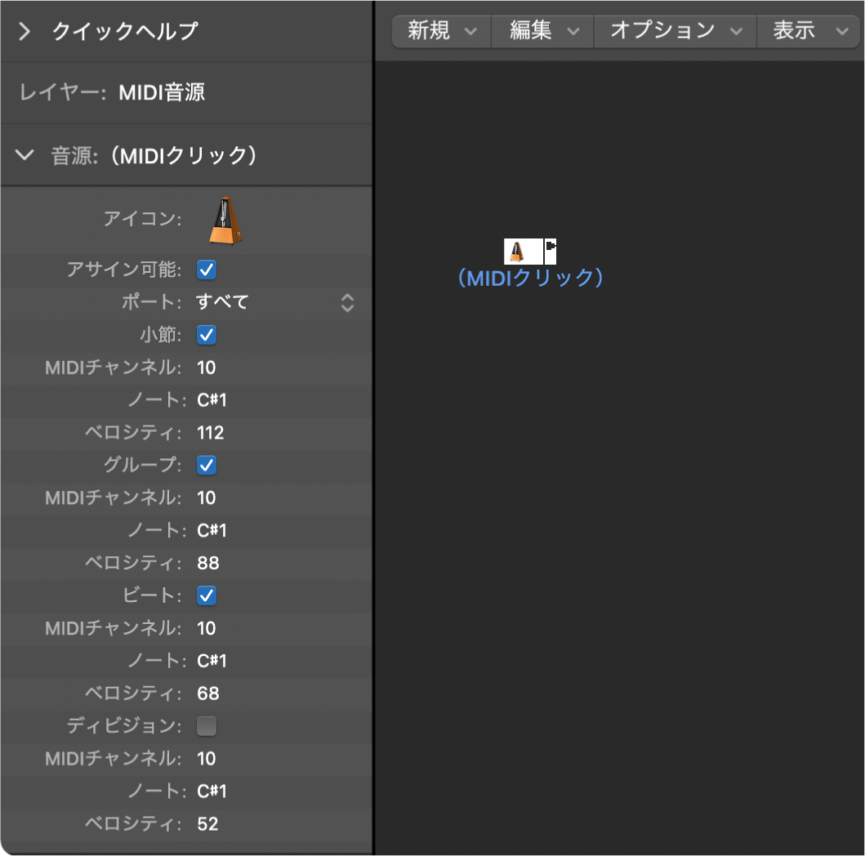
Task: Select the （MIDIクリック）label in the workspace
Action: point(530,279)
